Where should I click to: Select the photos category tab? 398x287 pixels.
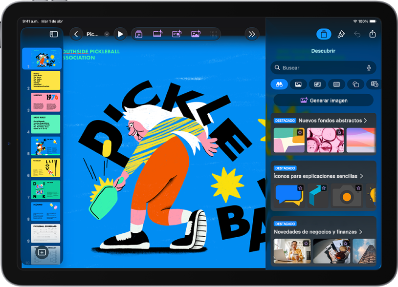point(298,84)
